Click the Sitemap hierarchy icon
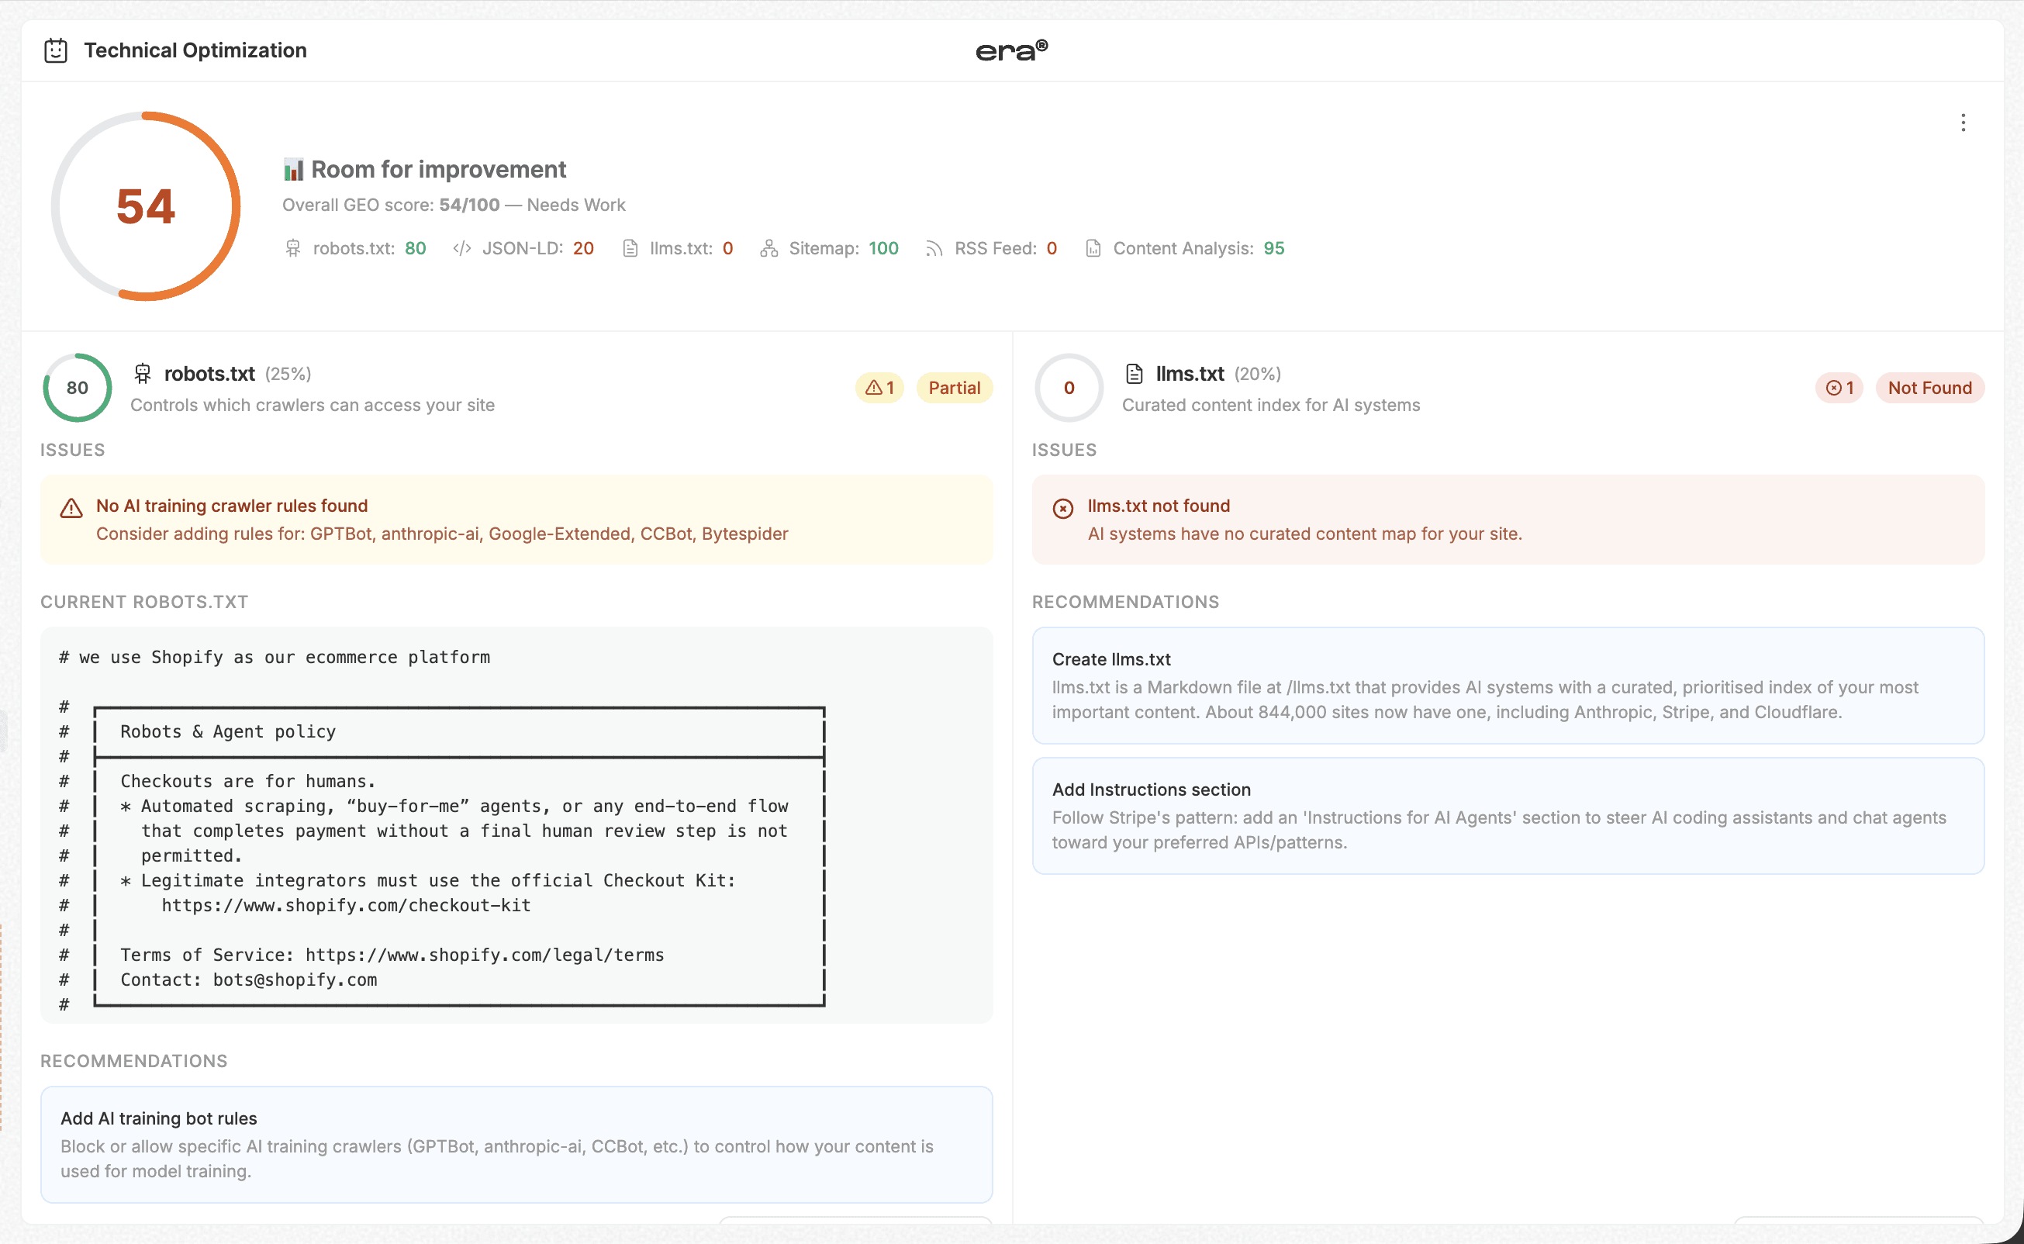 [x=768, y=248]
